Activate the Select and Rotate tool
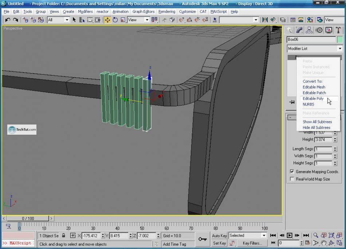The image size is (346, 249). coord(115,20)
